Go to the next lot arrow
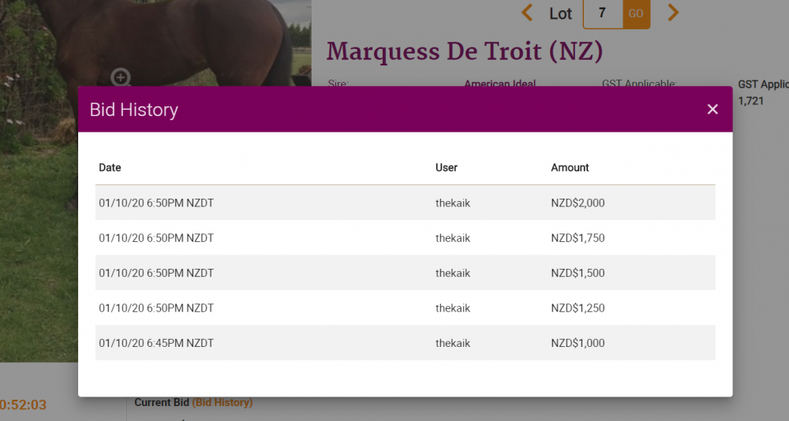 coord(673,13)
